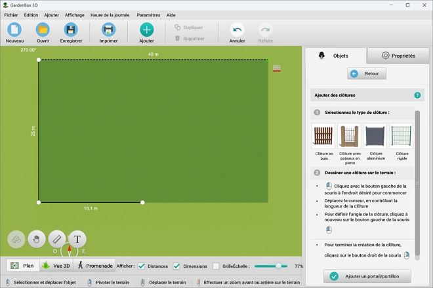Image resolution: width=433 pixels, height=288 pixels.
Task: Click the Imprimer printer icon
Action: pos(108,29)
